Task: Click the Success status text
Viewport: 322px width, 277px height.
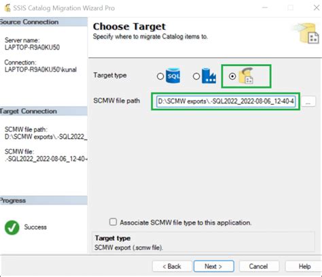Action: [35, 227]
